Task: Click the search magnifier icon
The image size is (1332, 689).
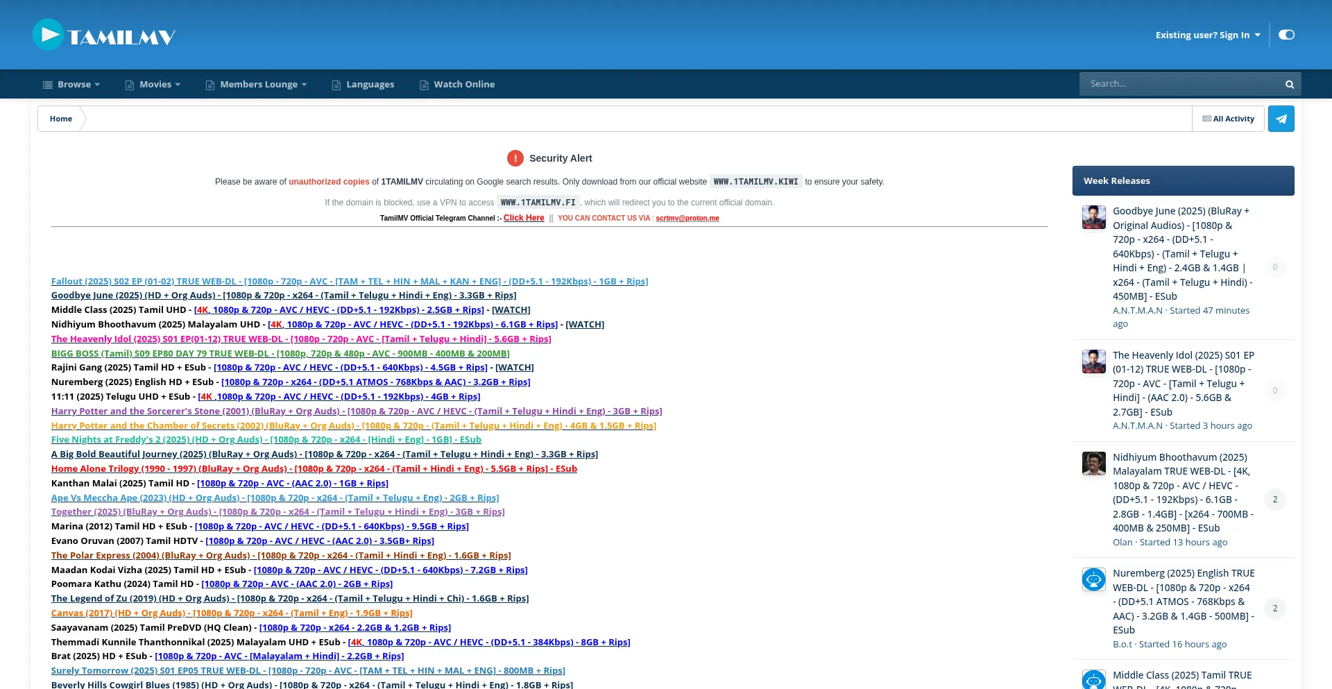Action: (x=1289, y=85)
